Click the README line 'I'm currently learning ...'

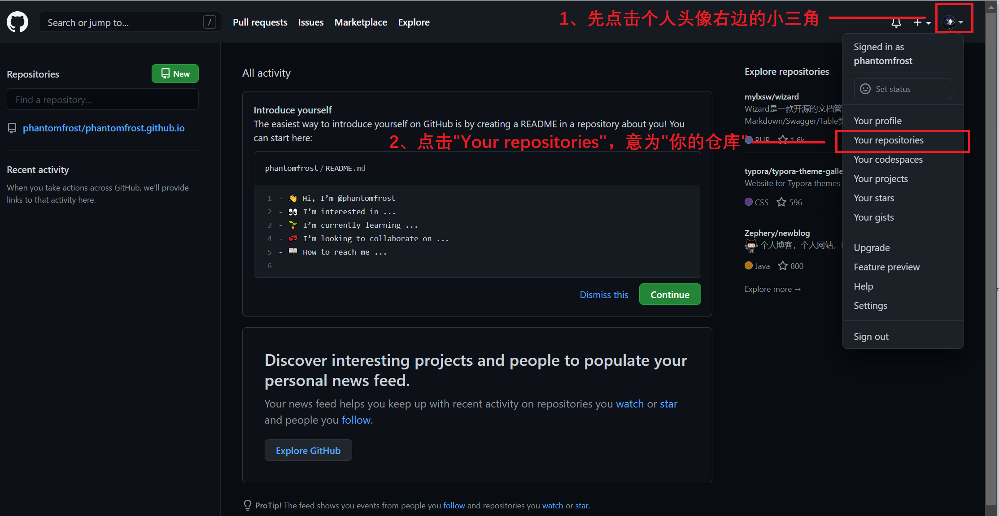tap(360, 225)
